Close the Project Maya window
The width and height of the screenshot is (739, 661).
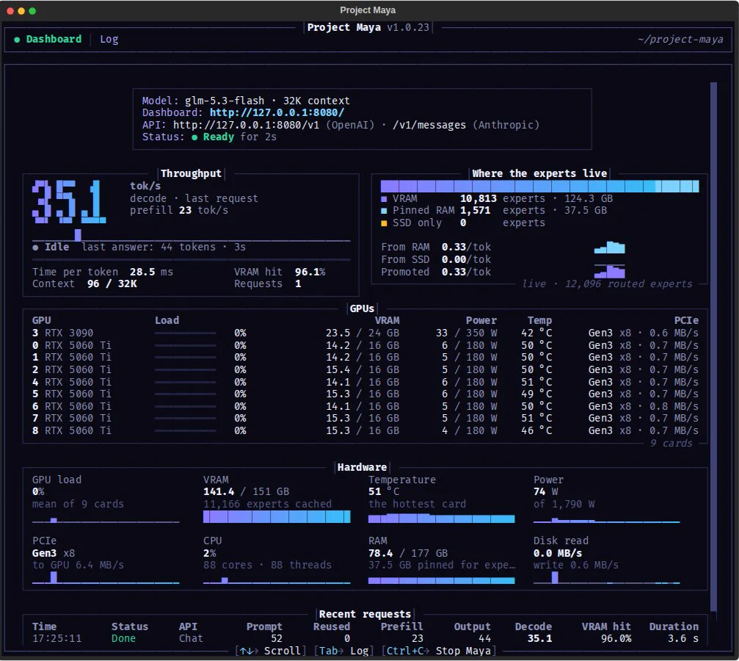[10, 10]
